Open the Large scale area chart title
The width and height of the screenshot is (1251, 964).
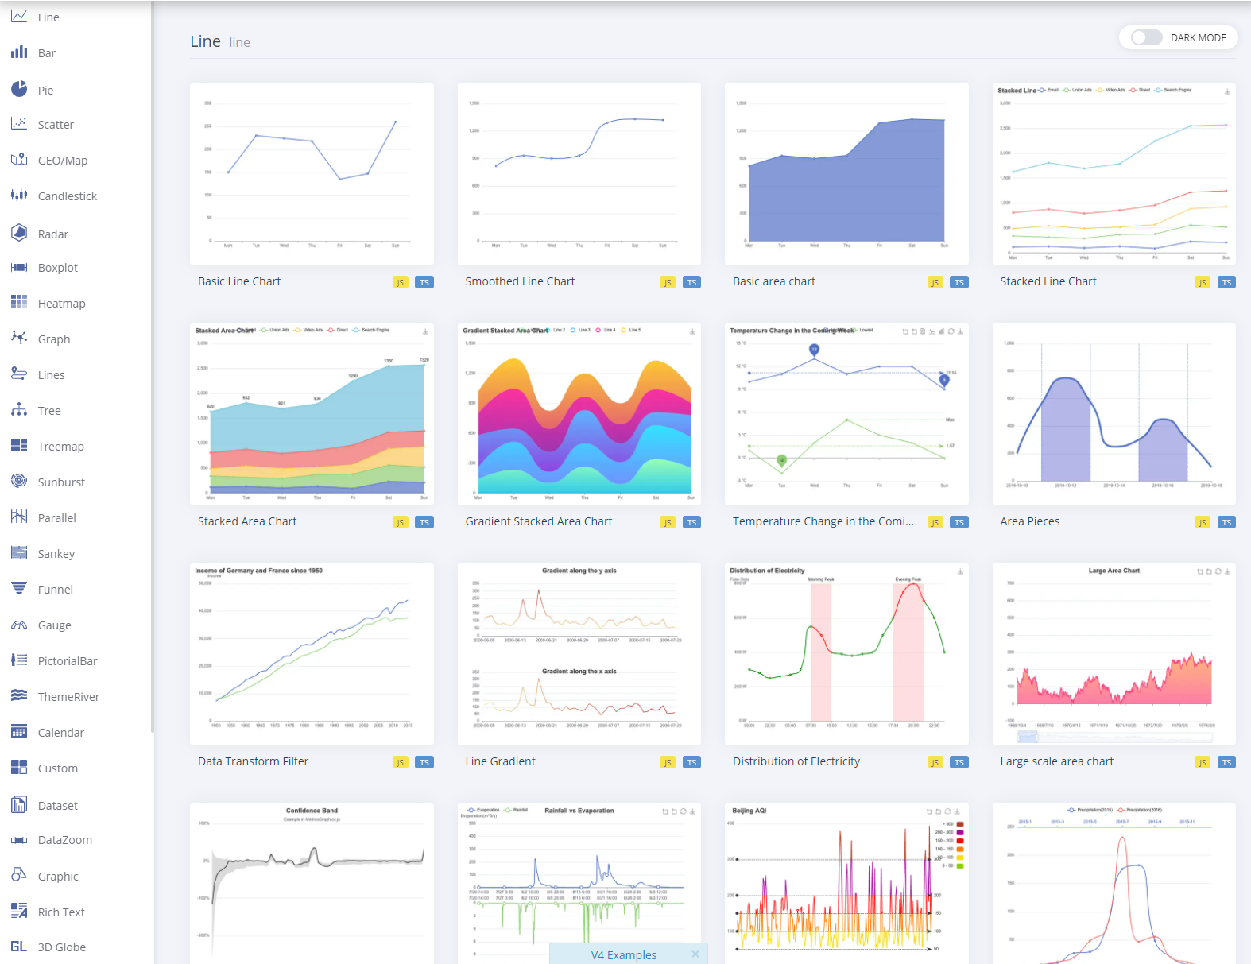pyautogui.click(x=1057, y=761)
